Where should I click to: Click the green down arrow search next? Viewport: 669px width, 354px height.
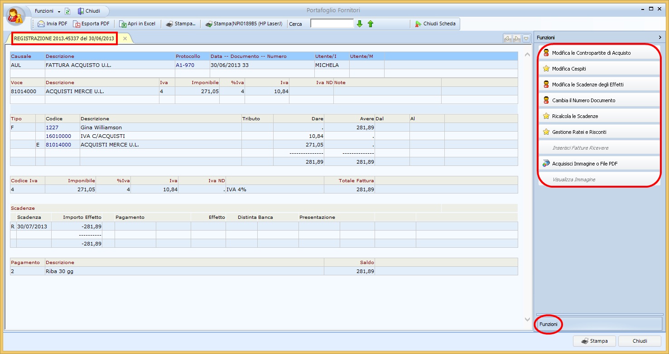360,24
